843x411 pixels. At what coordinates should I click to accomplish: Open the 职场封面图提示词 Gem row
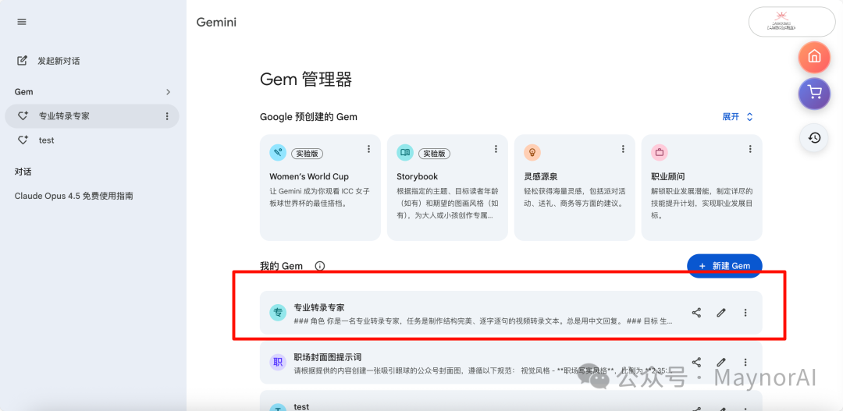(x=510, y=362)
